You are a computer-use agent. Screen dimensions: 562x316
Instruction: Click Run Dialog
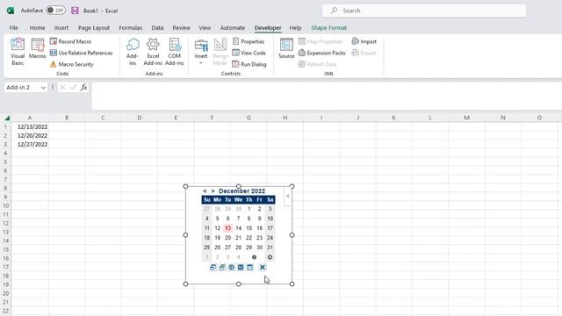point(249,64)
